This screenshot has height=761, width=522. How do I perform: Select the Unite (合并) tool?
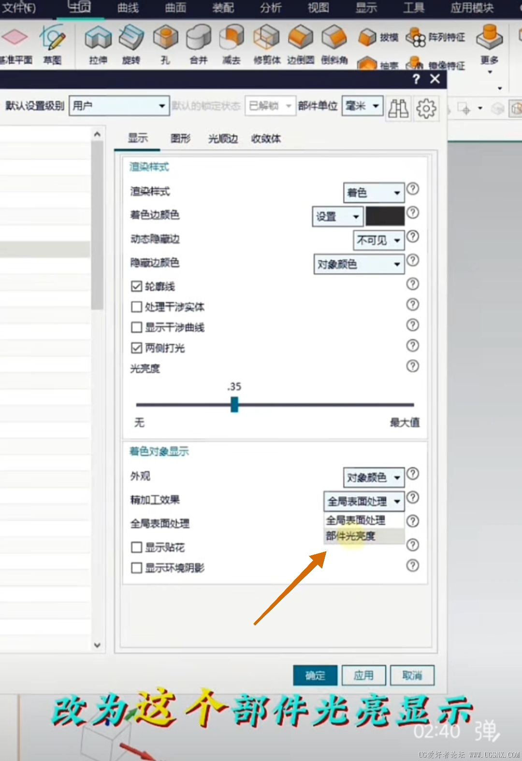coord(198,45)
